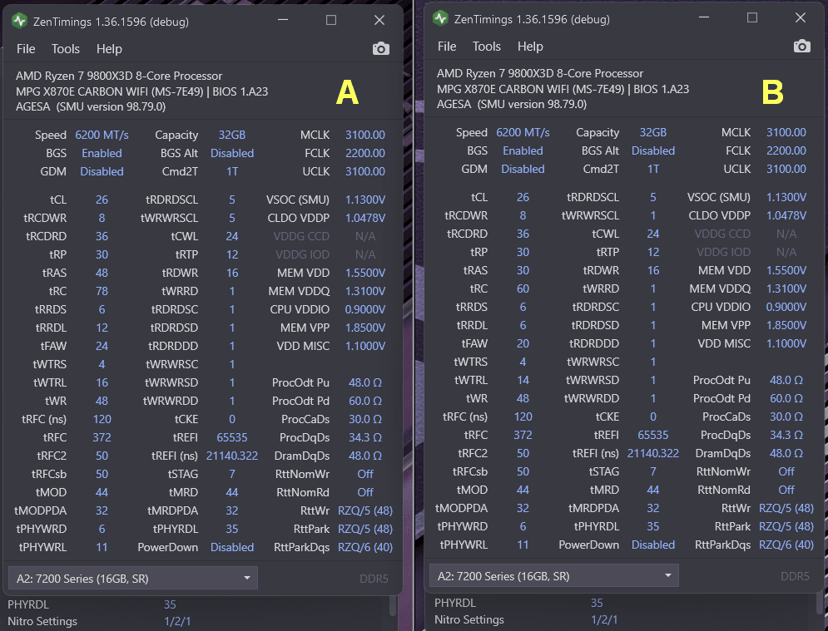Click the FCLK 2200.00 value in window A
The height and width of the screenshot is (631, 828).
coord(364,153)
